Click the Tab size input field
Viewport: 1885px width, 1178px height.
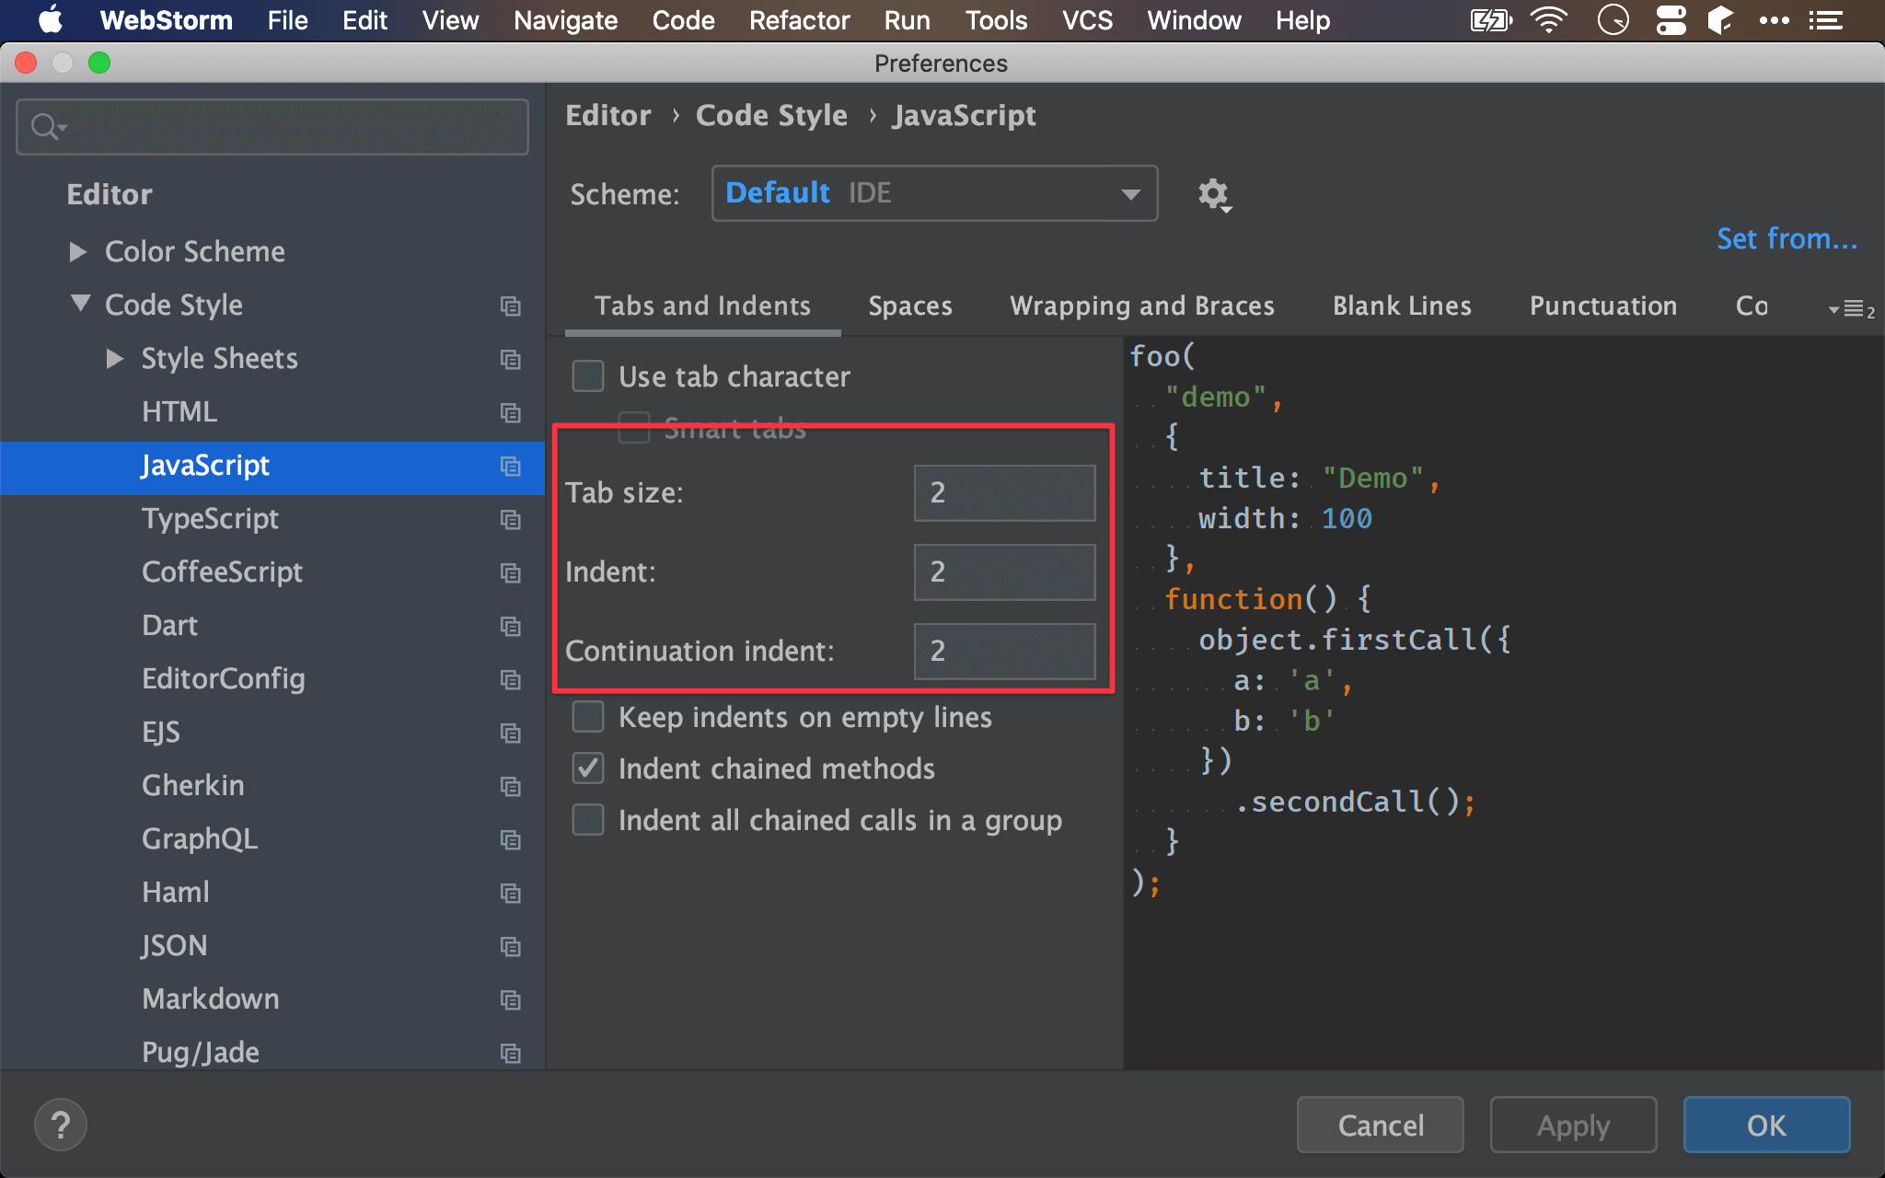(x=1004, y=492)
